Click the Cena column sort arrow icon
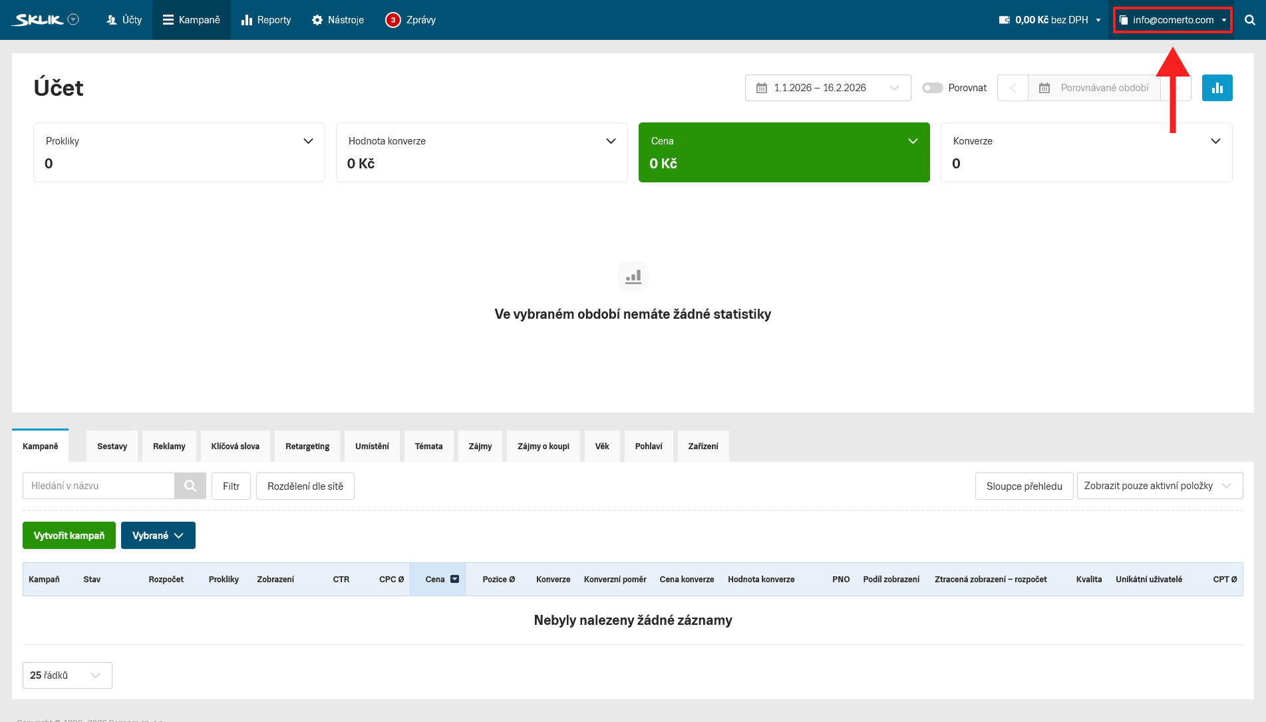The width and height of the screenshot is (1266, 722). 455,579
